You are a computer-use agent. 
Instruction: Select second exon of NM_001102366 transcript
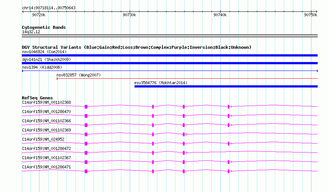[x=153, y=125]
